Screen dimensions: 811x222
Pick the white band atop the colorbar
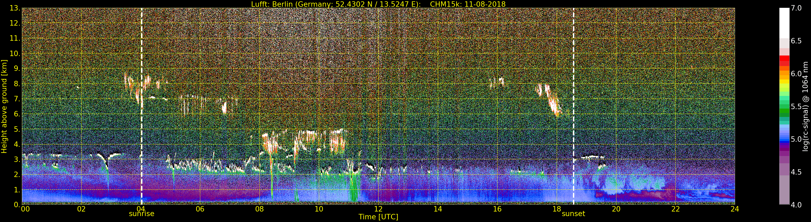tap(784, 23)
